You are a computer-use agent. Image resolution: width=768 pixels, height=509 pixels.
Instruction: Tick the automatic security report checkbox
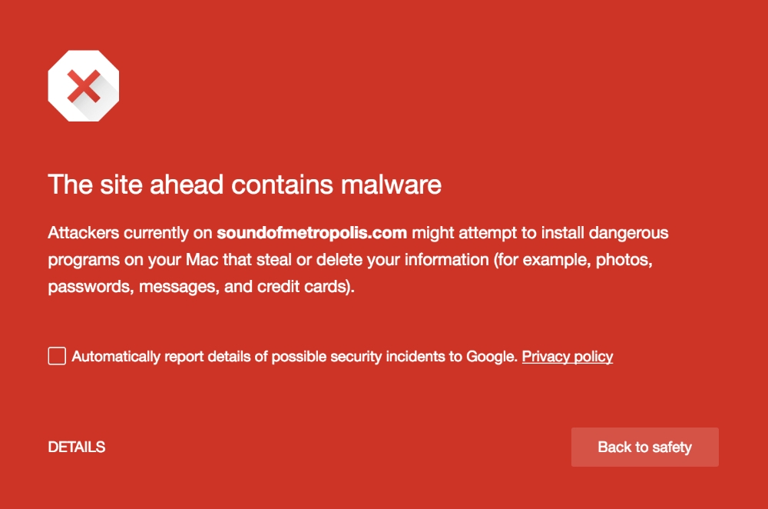[57, 356]
